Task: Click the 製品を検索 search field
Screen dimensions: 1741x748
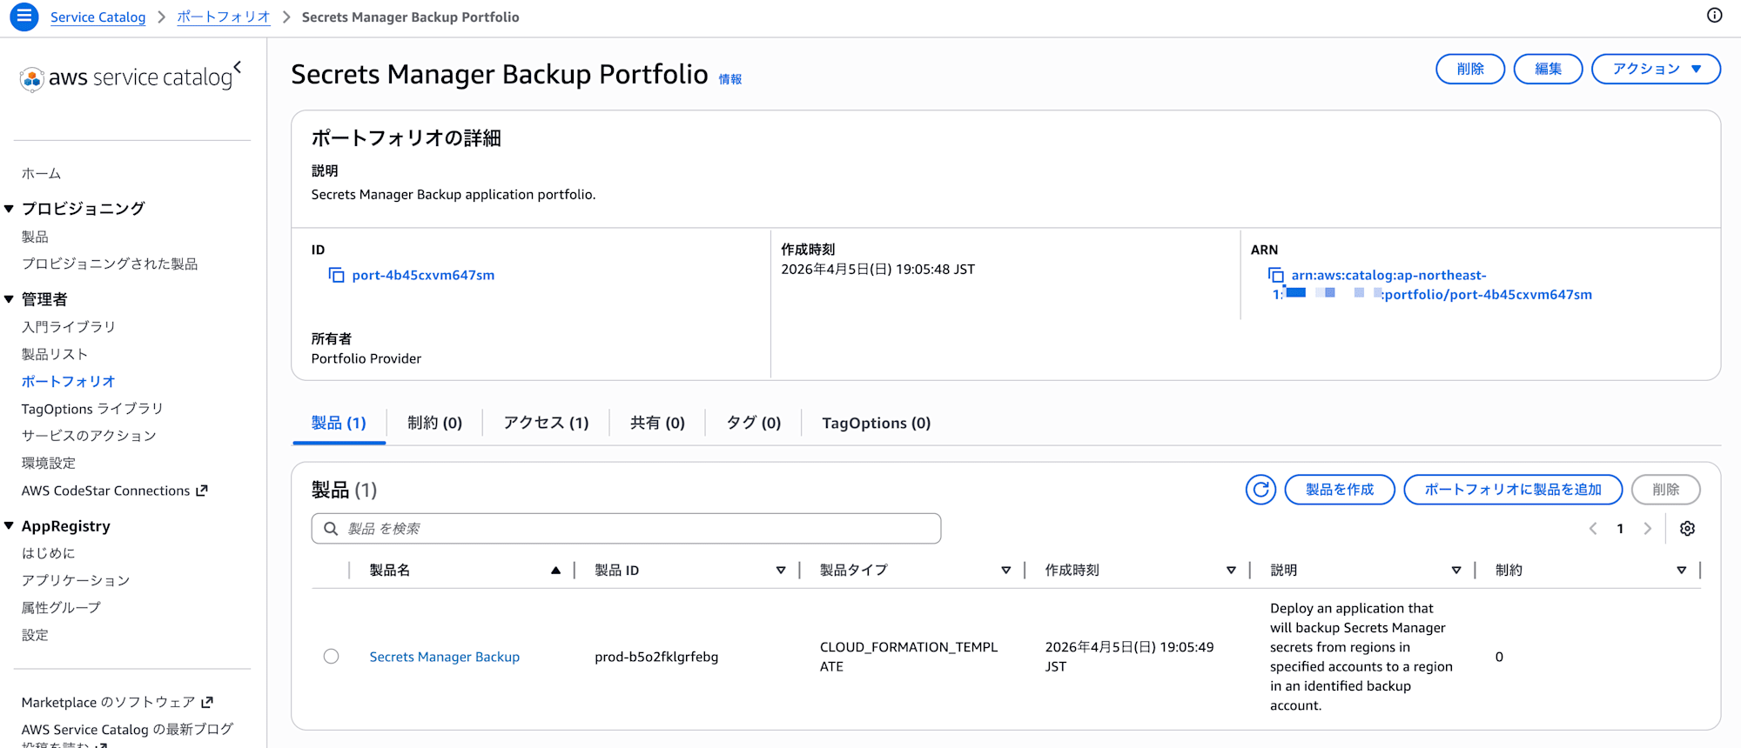Action: click(627, 529)
